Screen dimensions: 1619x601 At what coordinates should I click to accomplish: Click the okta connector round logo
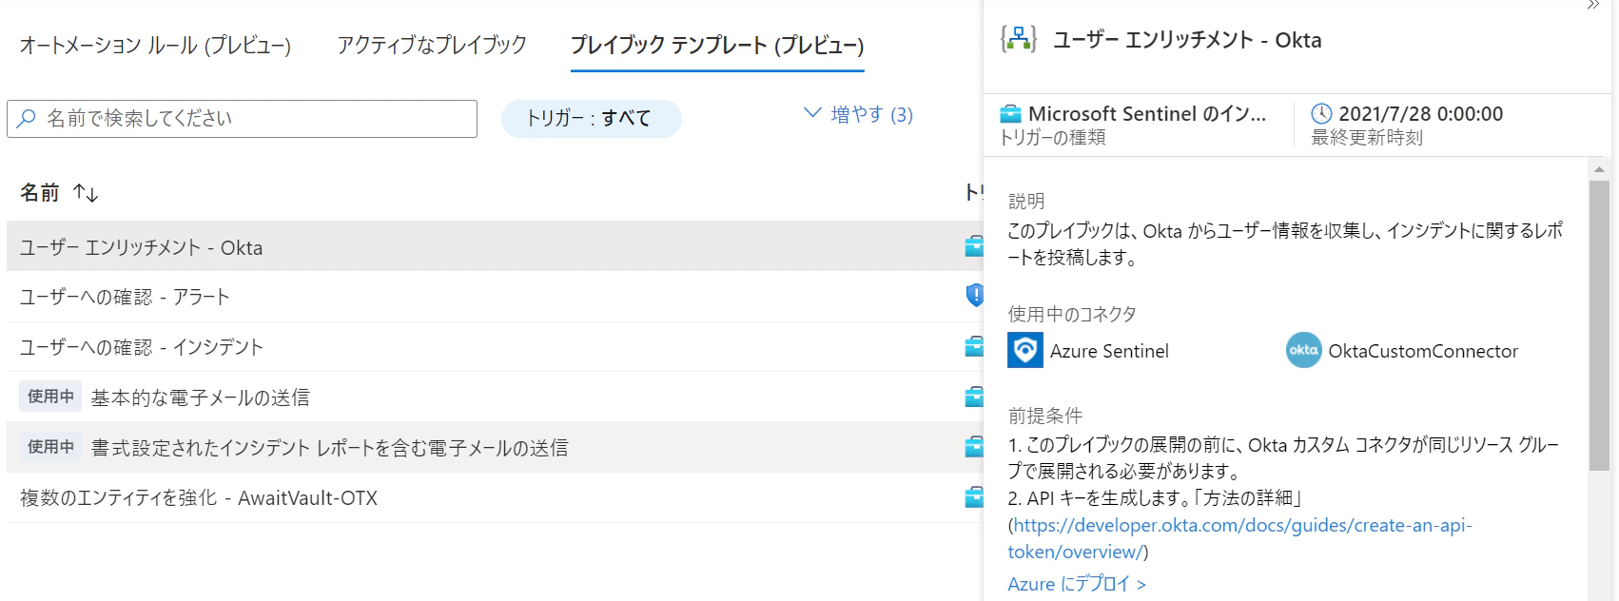1304,350
